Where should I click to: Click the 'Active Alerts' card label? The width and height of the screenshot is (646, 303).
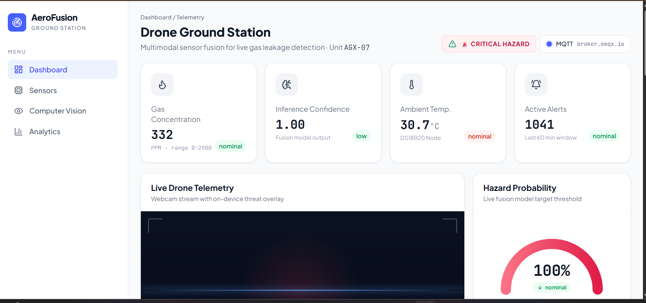point(546,109)
